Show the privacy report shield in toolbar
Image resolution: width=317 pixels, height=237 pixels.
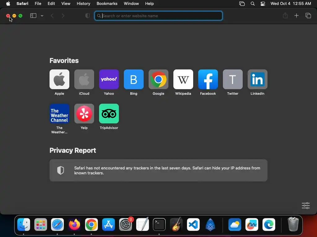click(x=88, y=16)
